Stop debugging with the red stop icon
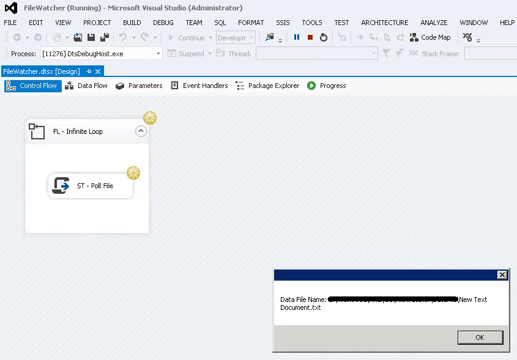The height and width of the screenshot is (360, 517). pos(310,37)
